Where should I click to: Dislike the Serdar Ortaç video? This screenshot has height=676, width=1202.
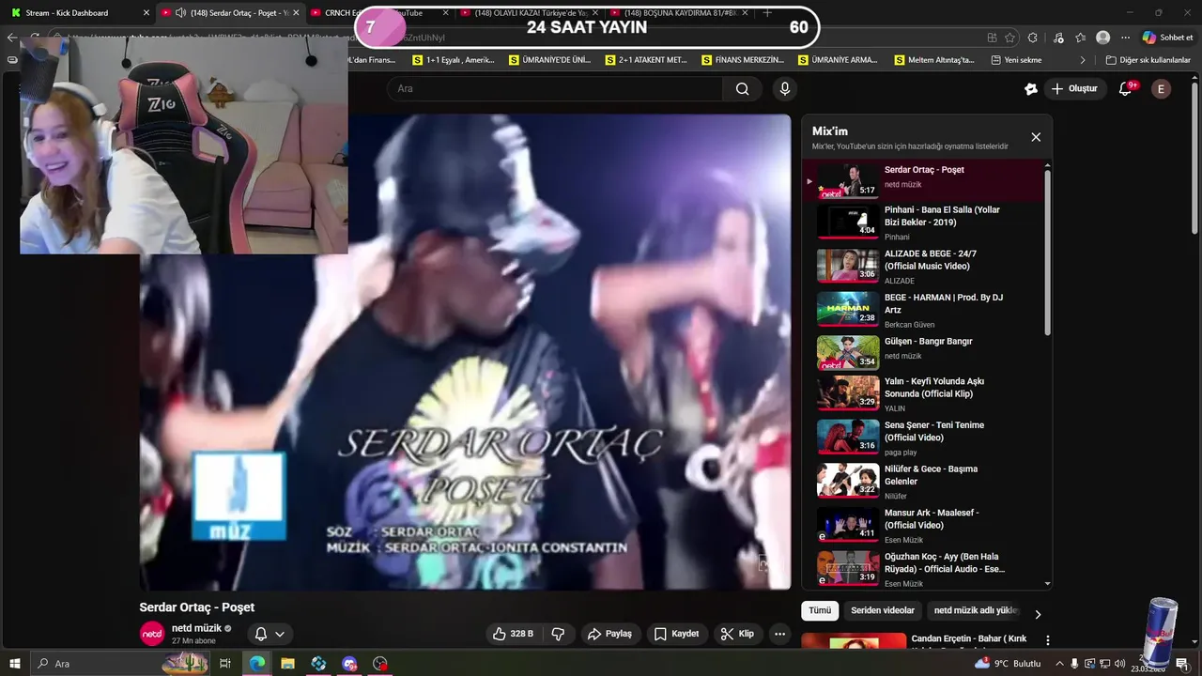pos(558,634)
